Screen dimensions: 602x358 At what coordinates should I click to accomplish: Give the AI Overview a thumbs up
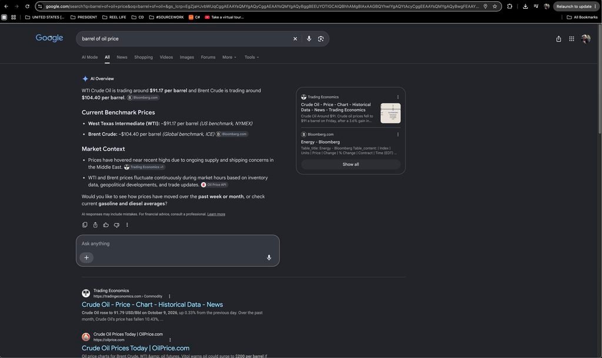tap(106, 225)
